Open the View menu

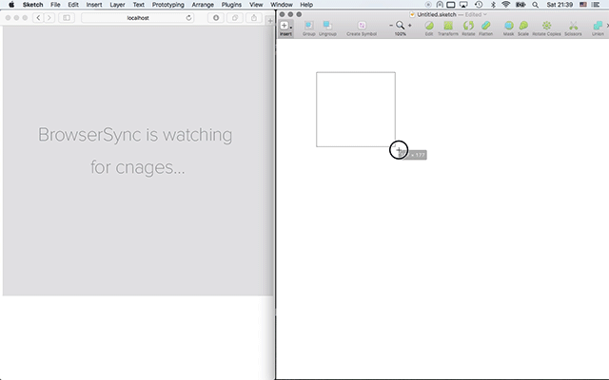(x=256, y=5)
